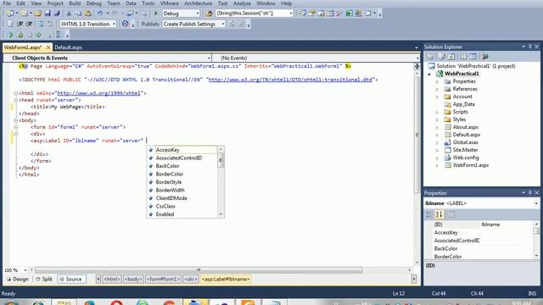Open the XHTML 1.0 Transition schema dropdown
The width and height of the screenshot is (543, 305).
[x=114, y=24]
